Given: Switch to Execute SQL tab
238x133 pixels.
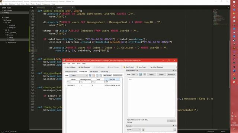Looking at the screenshot, I should [104, 72].
